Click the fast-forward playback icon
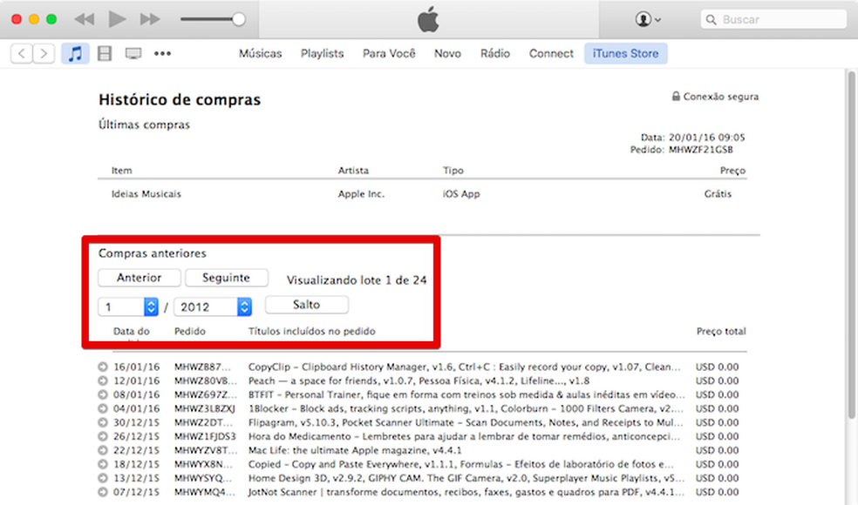Viewport: 858px width, 505px height. tap(149, 18)
